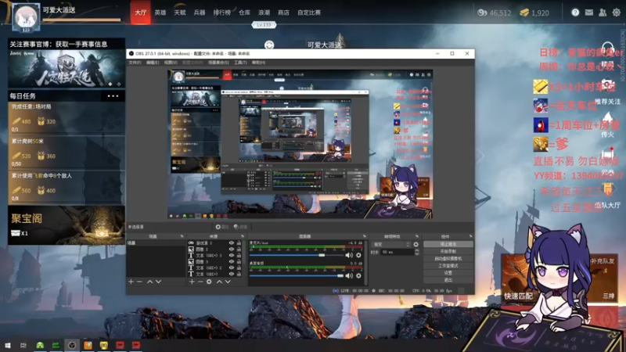Viewport: 626px width, 352px height.
Task: Open OBS 设置 button in controls
Action: 448,273
